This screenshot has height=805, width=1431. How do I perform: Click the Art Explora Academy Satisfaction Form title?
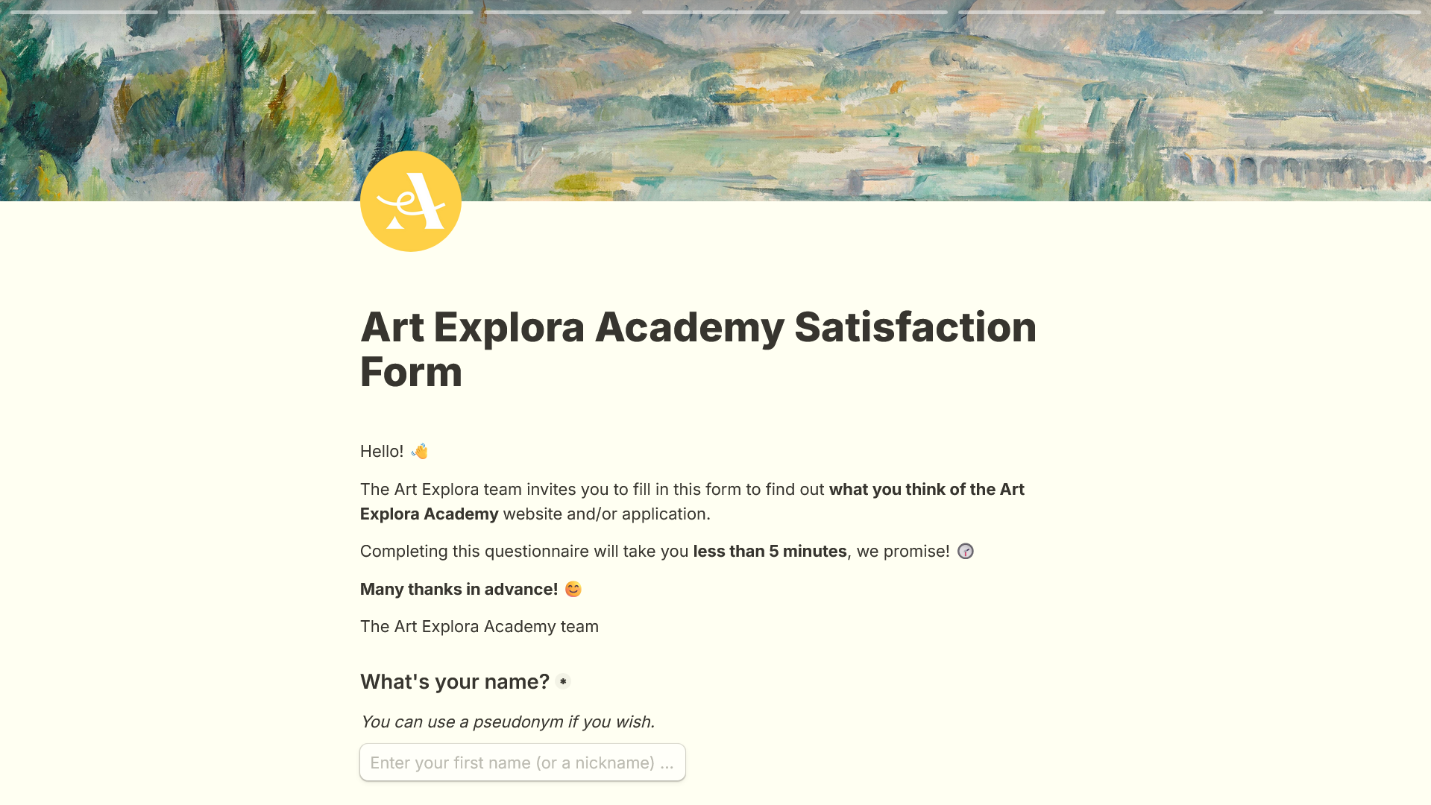click(x=698, y=350)
